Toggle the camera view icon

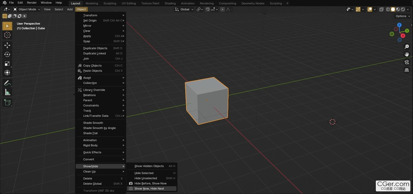pos(407,62)
